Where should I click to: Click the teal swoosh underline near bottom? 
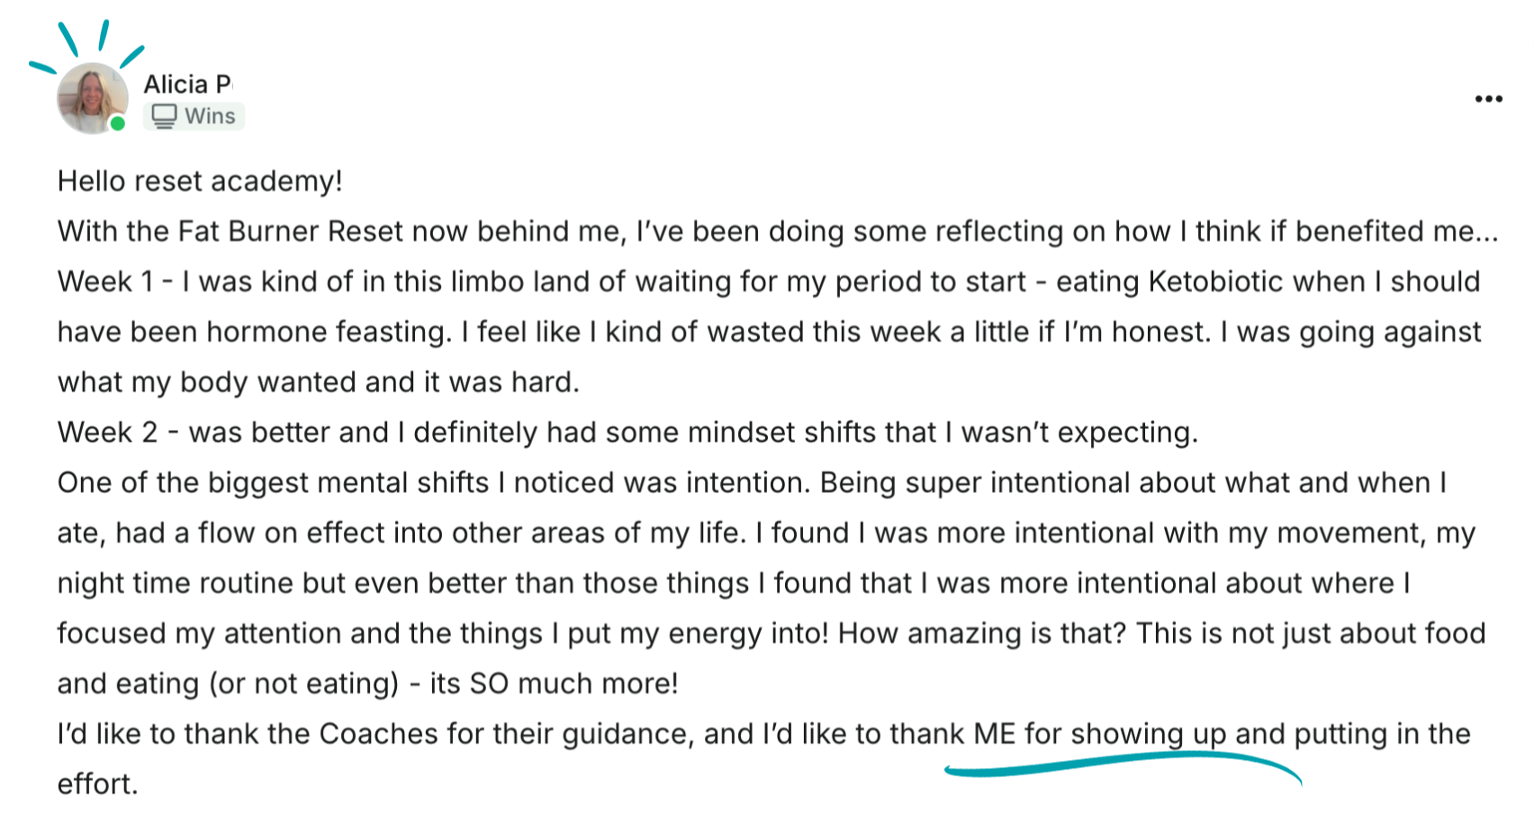[x=1123, y=766]
